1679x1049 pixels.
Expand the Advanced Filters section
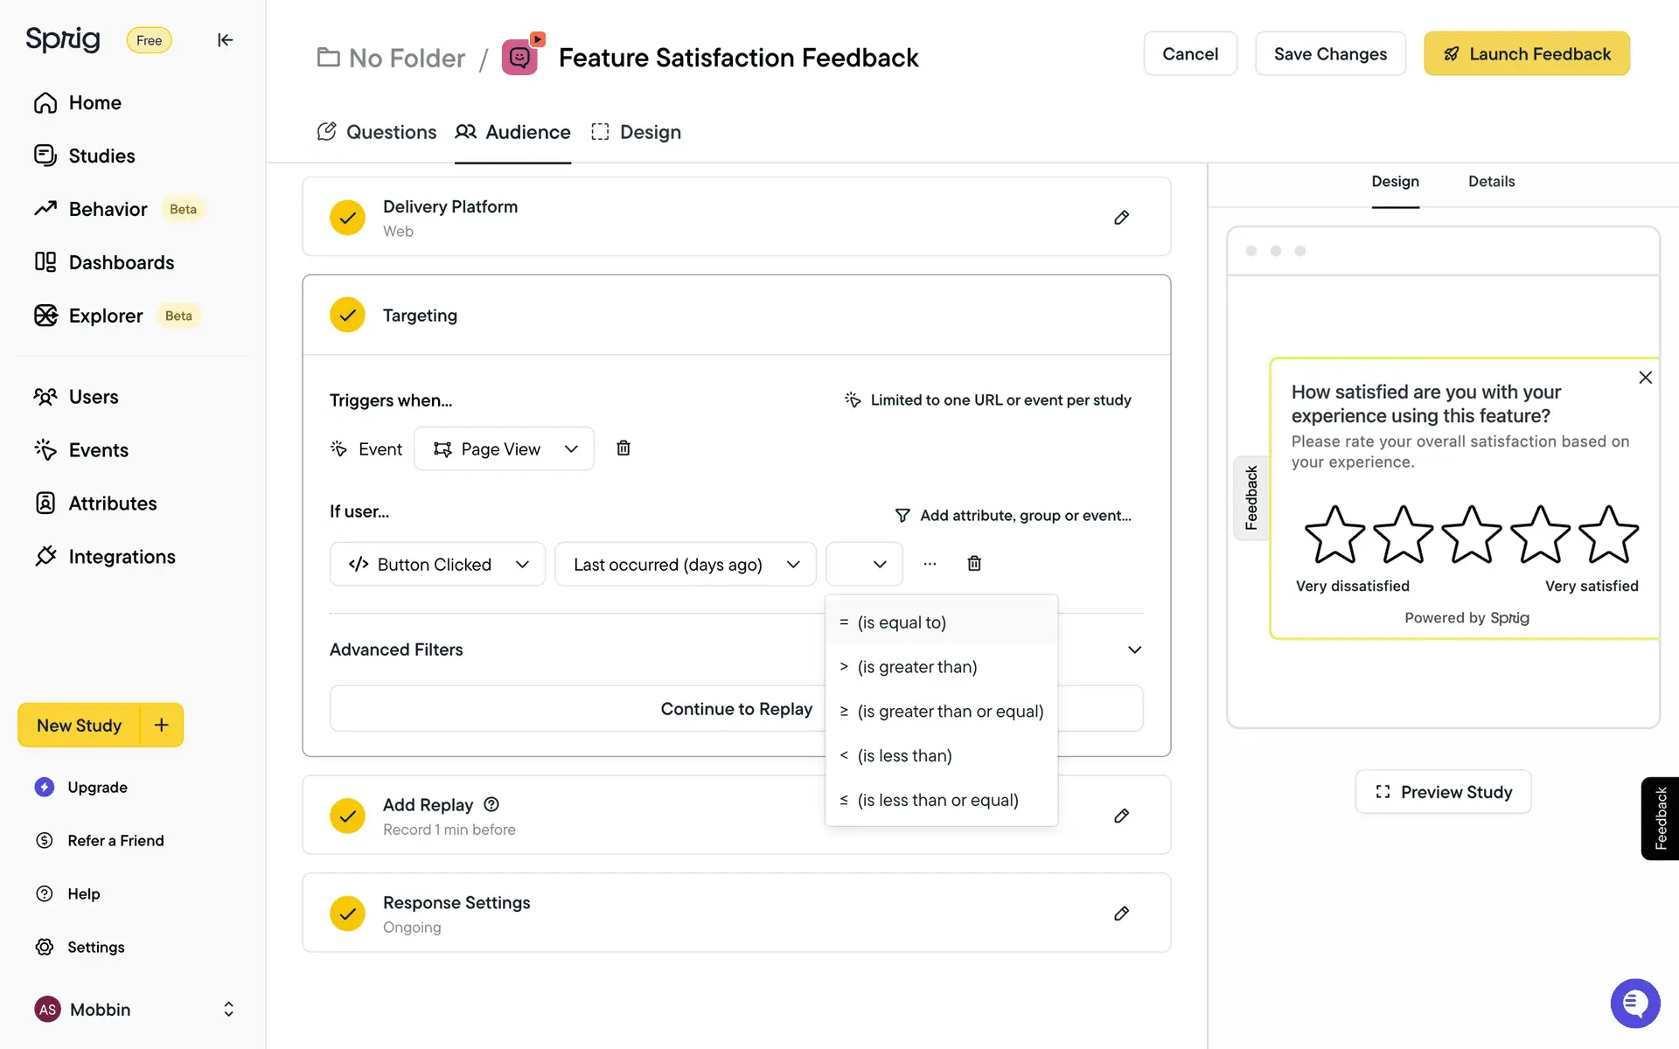(x=1134, y=650)
